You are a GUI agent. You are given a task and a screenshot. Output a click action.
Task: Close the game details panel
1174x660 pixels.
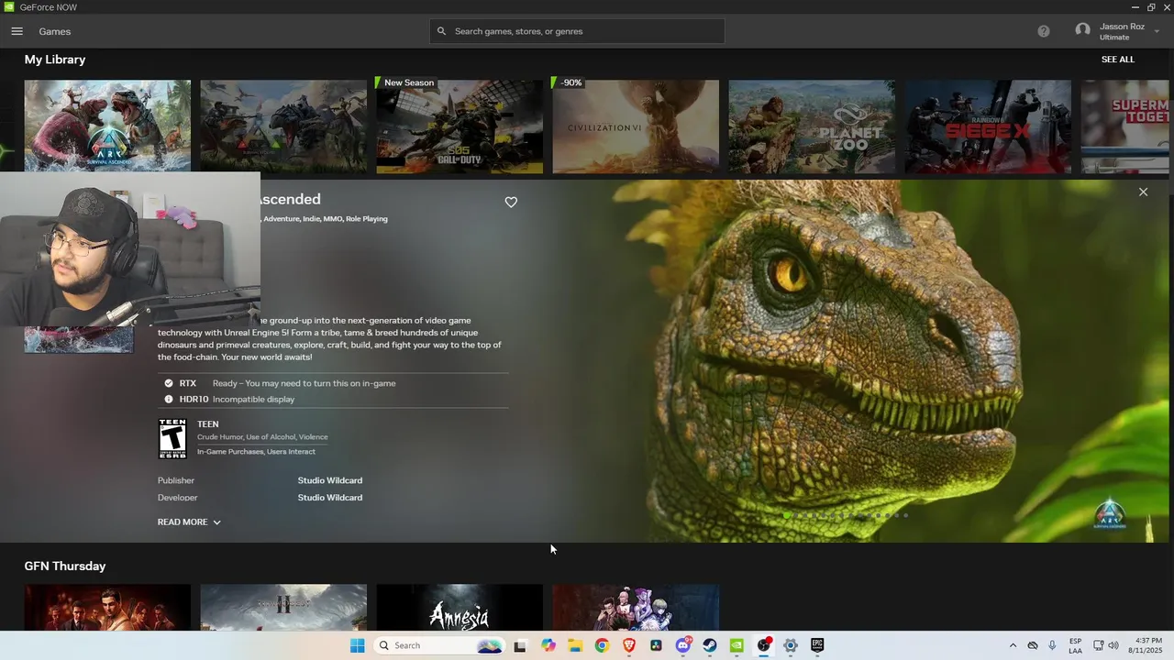point(1143,192)
